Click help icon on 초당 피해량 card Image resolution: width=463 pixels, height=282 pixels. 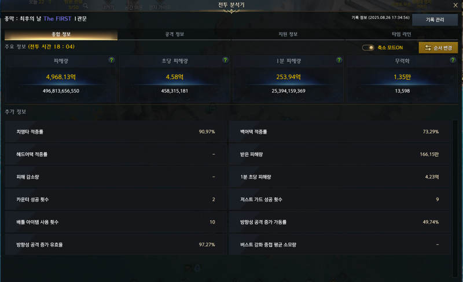click(x=225, y=60)
